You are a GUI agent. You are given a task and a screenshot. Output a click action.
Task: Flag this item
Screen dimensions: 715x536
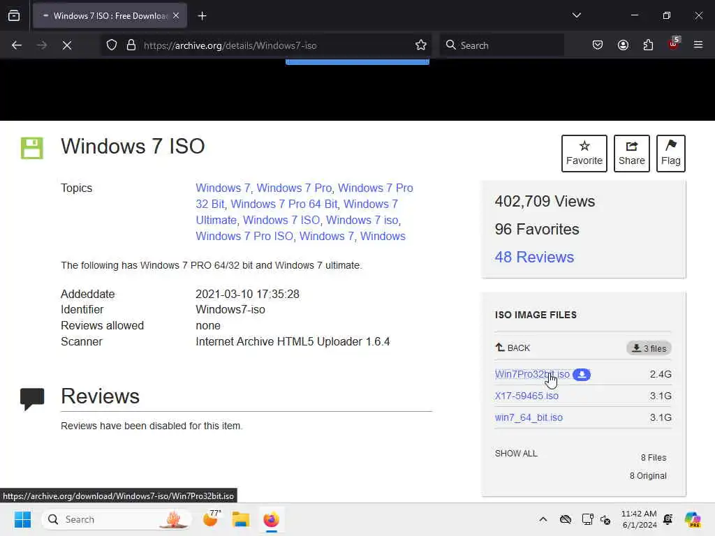pyautogui.click(x=671, y=153)
